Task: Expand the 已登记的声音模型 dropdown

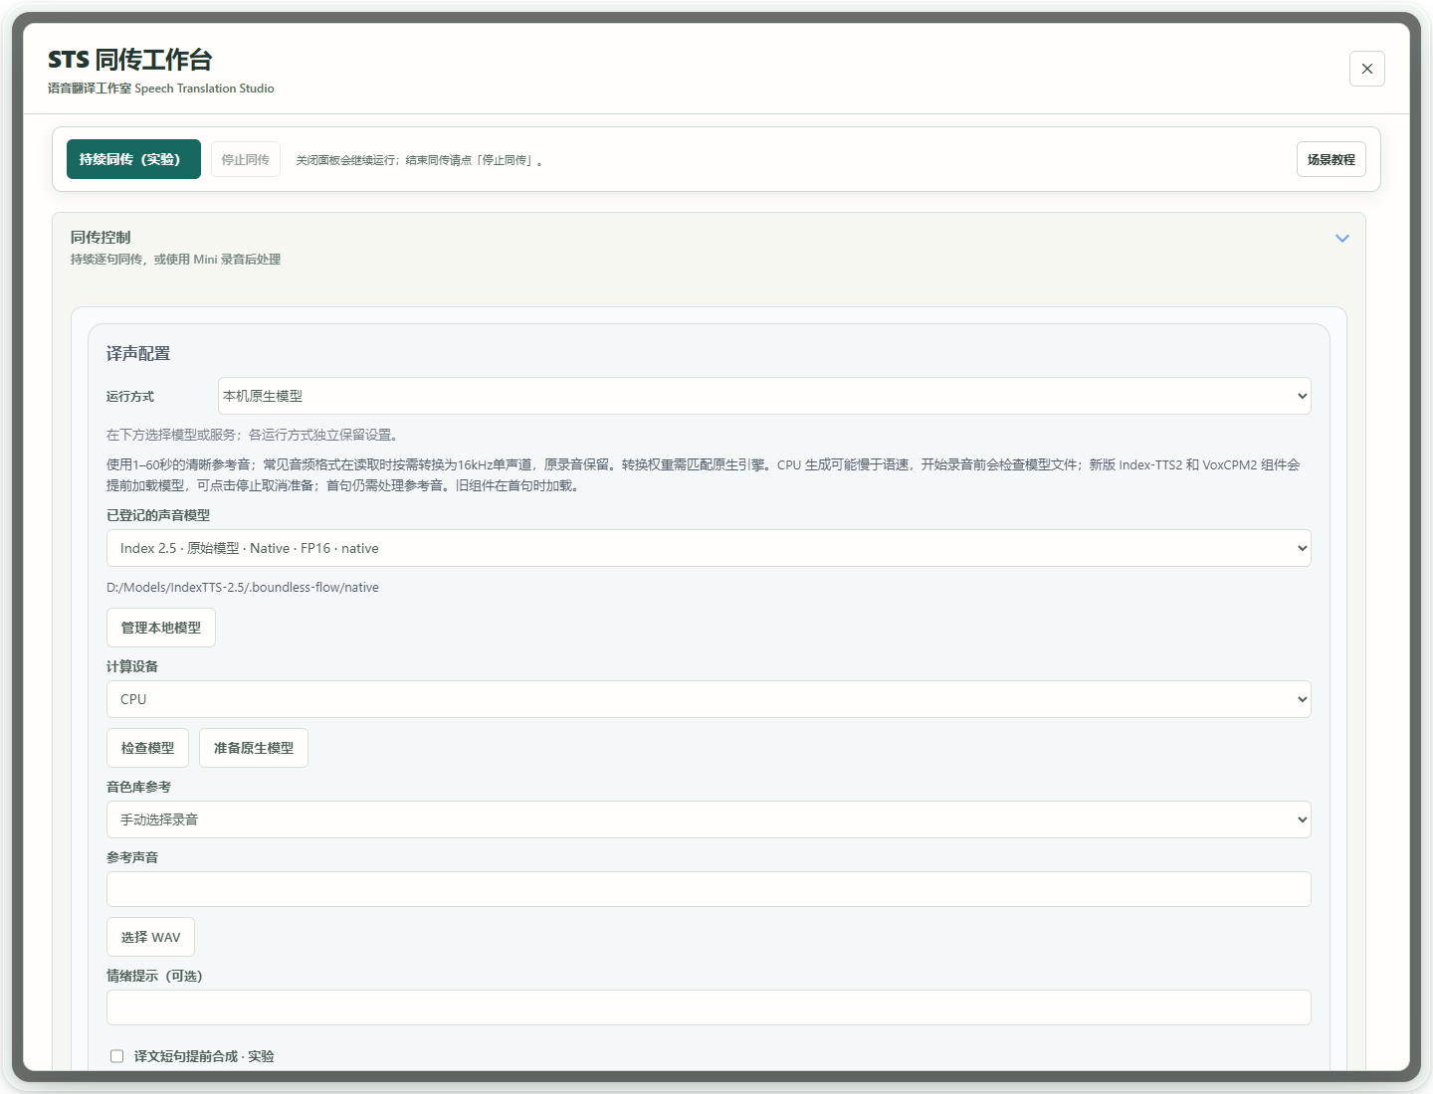Action: coord(709,548)
